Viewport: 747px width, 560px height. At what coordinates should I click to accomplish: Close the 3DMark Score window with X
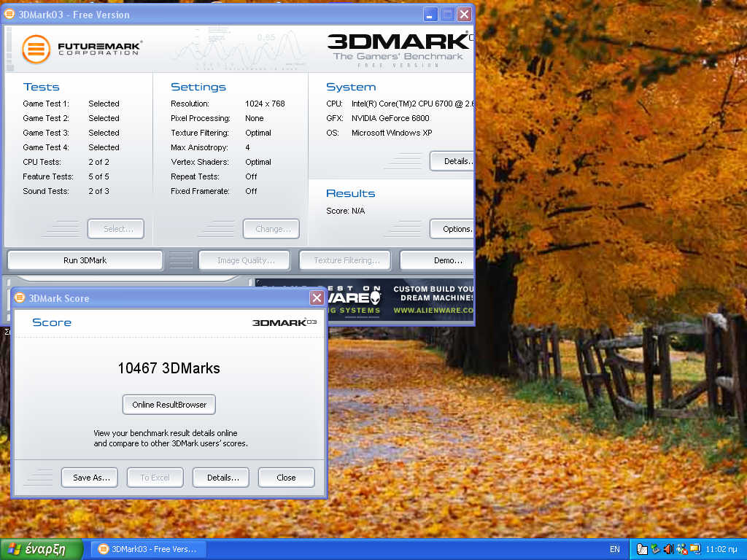(x=317, y=298)
